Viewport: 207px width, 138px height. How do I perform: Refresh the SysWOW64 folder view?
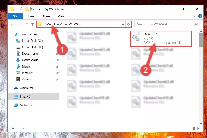coord(128,24)
